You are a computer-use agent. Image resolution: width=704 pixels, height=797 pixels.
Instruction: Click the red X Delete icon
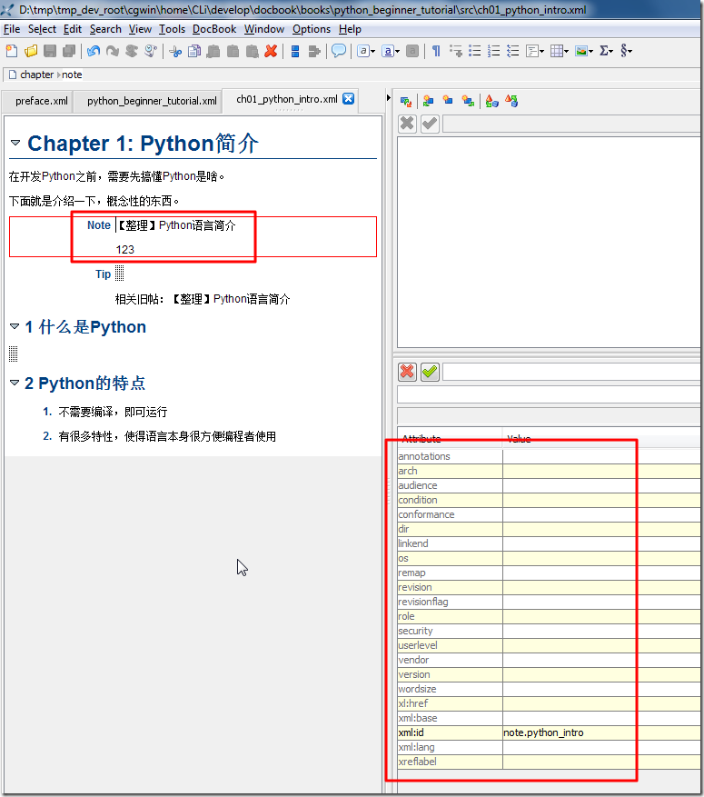[x=271, y=51]
